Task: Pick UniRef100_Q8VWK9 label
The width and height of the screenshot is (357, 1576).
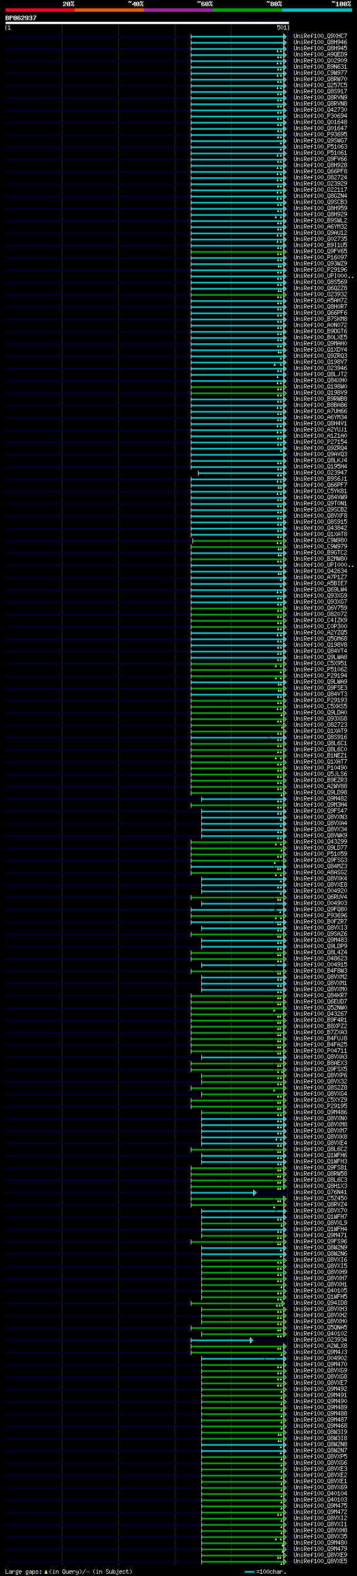Action: (x=320, y=836)
